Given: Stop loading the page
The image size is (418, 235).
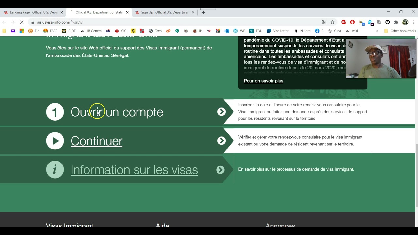Looking at the screenshot, I should click(x=21, y=22).
